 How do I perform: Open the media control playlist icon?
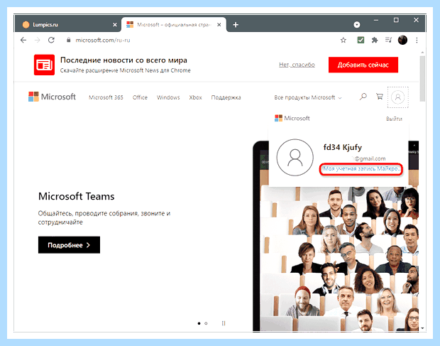[x=389, y=40]
